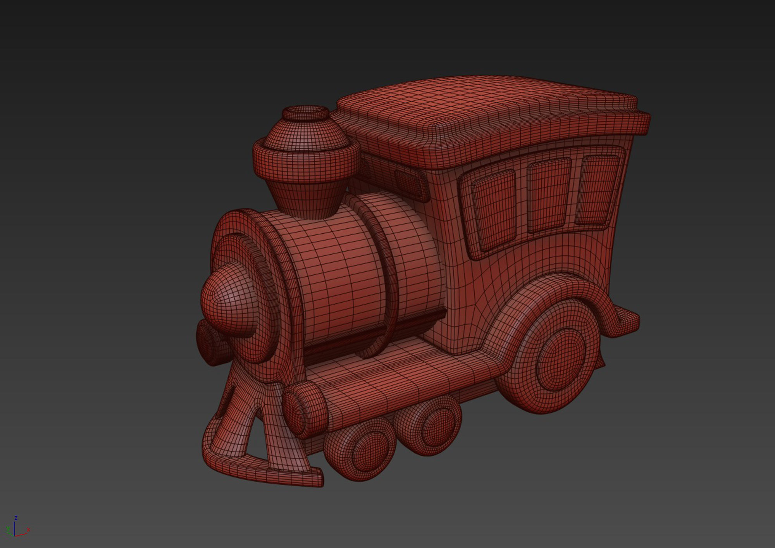Select the train's smokestack chimney
The image size is (775, 548).
click(306, 162)
